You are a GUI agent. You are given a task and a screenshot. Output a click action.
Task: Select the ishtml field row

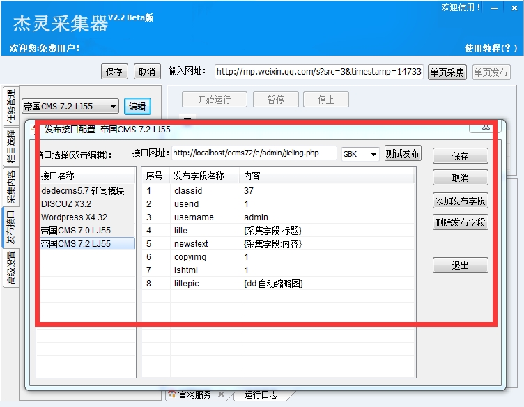tap(279, 270)
